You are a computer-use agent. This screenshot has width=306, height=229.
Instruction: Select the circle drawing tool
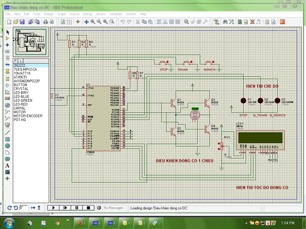click(7, 146)
